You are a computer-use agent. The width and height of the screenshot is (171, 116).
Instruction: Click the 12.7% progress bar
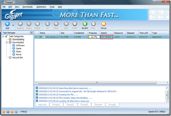[x=94, y=37]
